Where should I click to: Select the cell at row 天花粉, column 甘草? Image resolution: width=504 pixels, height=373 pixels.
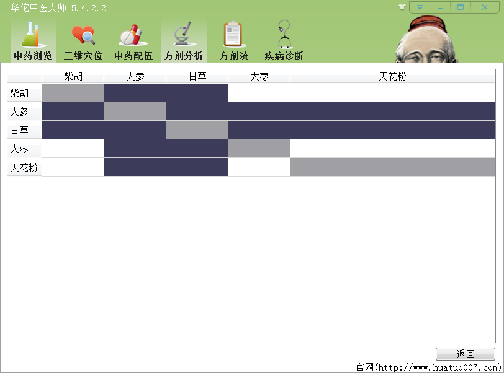[197, 167]
